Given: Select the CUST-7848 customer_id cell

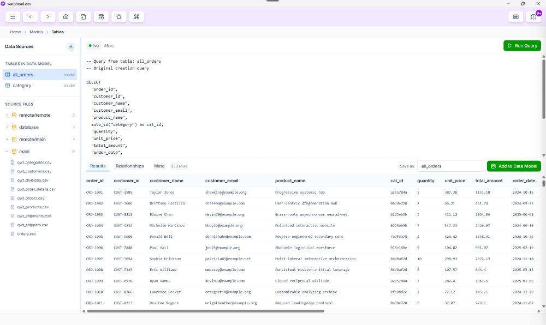Looking at the screenshot, I should (123, 248).
